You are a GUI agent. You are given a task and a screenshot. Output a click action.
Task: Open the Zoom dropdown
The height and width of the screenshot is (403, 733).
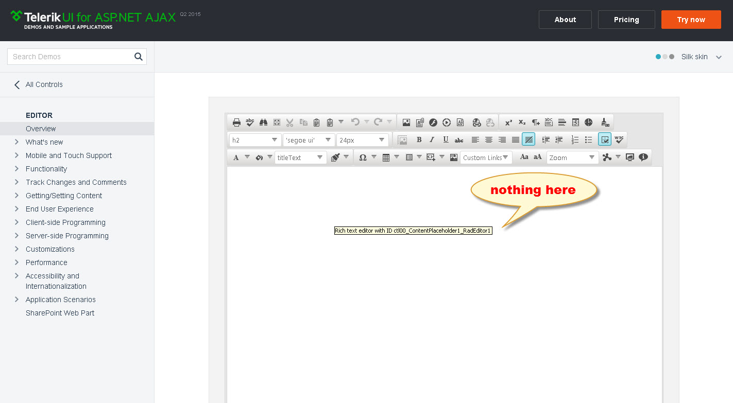(x=572, y=157)
